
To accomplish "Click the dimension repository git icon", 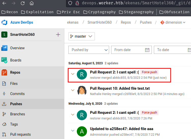I will pyautogui.click(x=162, y=22).
